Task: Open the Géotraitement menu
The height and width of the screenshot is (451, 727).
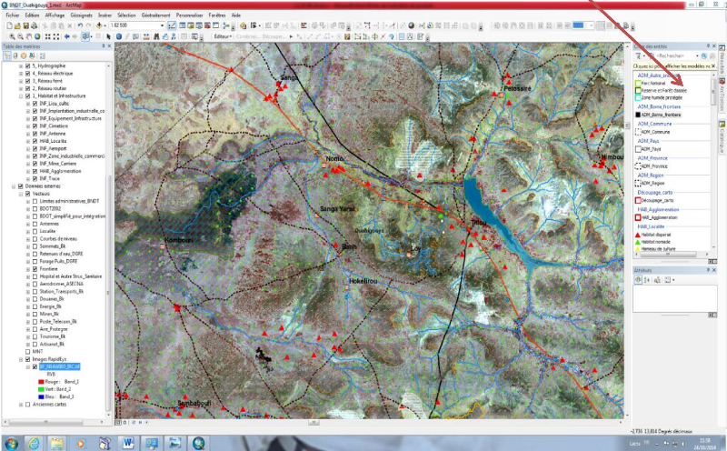Action: click(154, 15)
